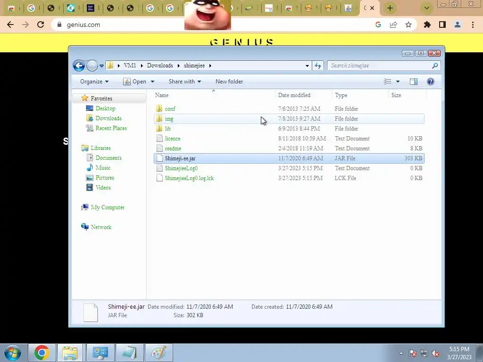Open Chrome tab search dropdown arrow
This screenshot has width=483, height=362.
(426, 8)
